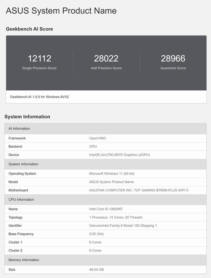Click the 'Quantized Score' label
Screen dimensions: 211x278
[x=173, y=68]
